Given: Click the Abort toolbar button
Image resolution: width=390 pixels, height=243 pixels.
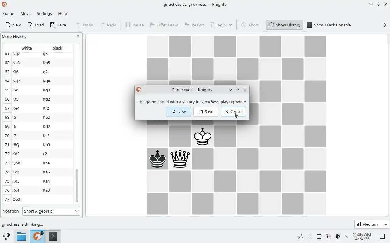Looking at the screenshot, I should pyautogui.click(x=250, y=25).
